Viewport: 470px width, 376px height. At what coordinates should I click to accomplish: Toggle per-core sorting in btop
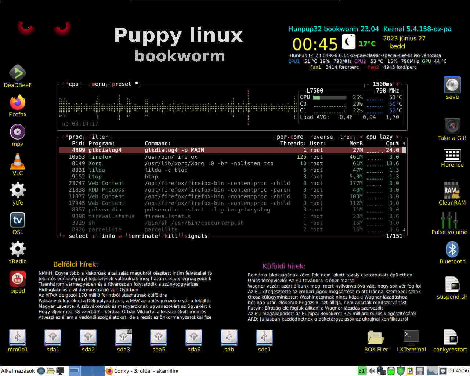click(x=290, y=137)
